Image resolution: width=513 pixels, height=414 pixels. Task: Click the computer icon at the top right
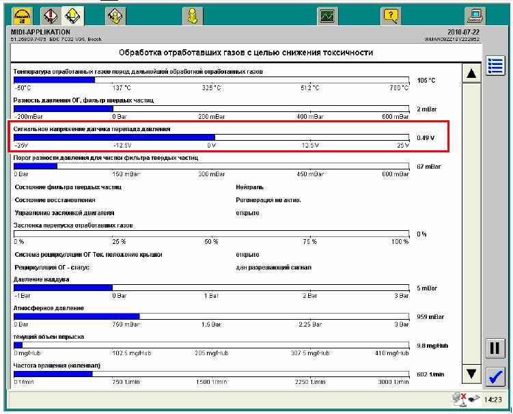tap(474, 15)
